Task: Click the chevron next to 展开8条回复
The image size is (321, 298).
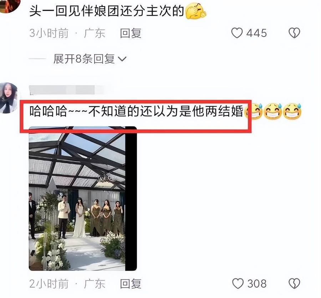Action: pos(122,59)
